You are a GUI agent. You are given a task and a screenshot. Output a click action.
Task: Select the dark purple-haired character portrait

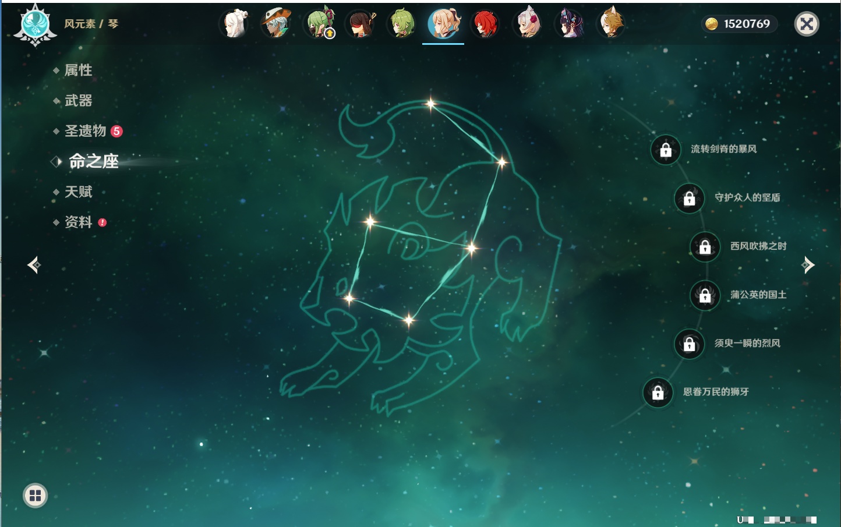(569, 23)
